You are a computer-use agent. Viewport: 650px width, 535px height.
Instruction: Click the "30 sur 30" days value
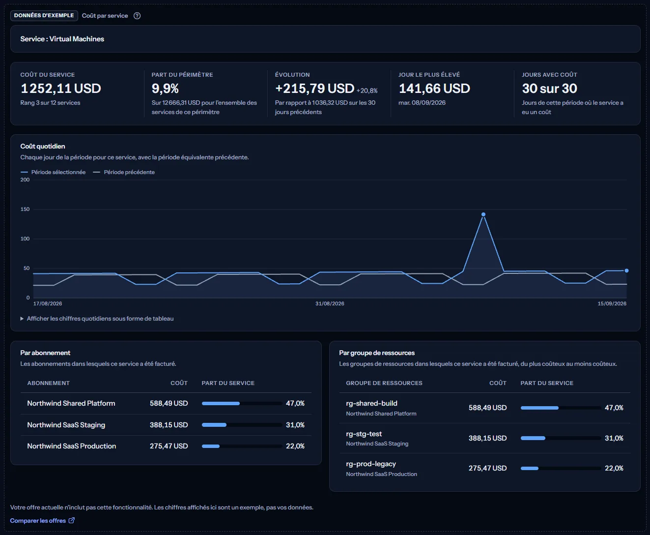[550, 89]
